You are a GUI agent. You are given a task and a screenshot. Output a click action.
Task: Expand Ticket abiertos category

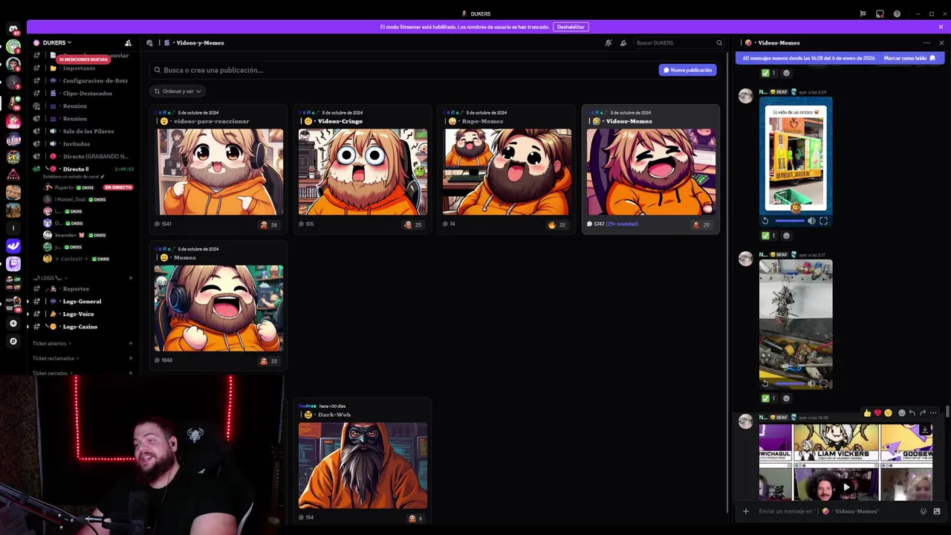pyautogui.click(x=51, y=343)
